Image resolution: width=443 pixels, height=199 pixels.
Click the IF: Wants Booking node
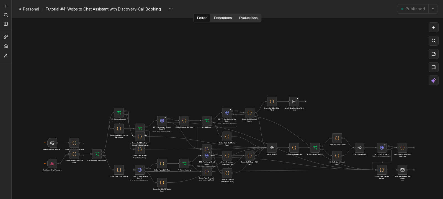pyautogui.click(x=184, y=164)
